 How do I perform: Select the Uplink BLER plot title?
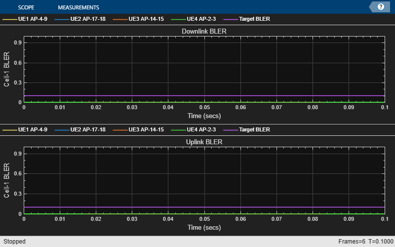[204, 142]
